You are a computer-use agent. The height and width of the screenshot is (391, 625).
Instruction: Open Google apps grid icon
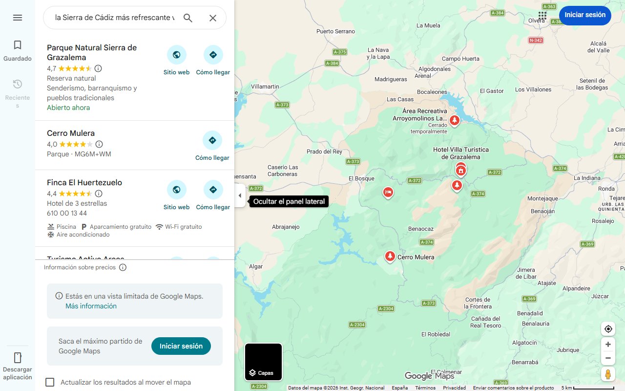click(x=542, y=16)
